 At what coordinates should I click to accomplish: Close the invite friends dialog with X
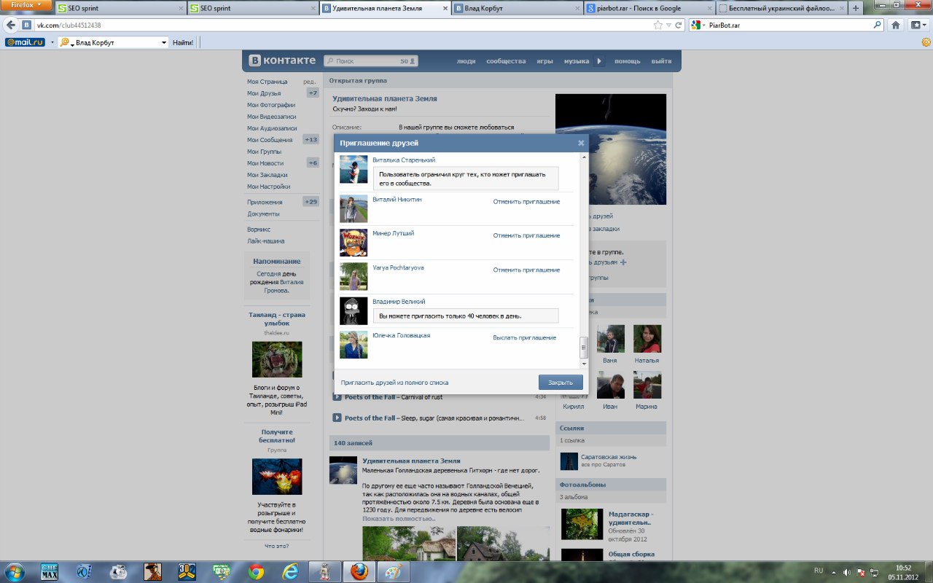581,143
